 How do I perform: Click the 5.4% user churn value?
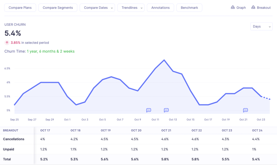[x=13, y=33]
